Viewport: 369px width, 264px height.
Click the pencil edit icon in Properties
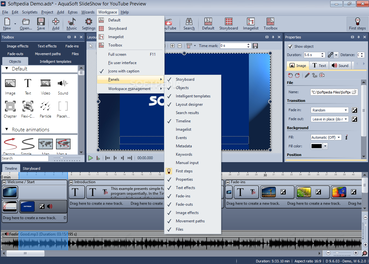click(x=307, y=75)
